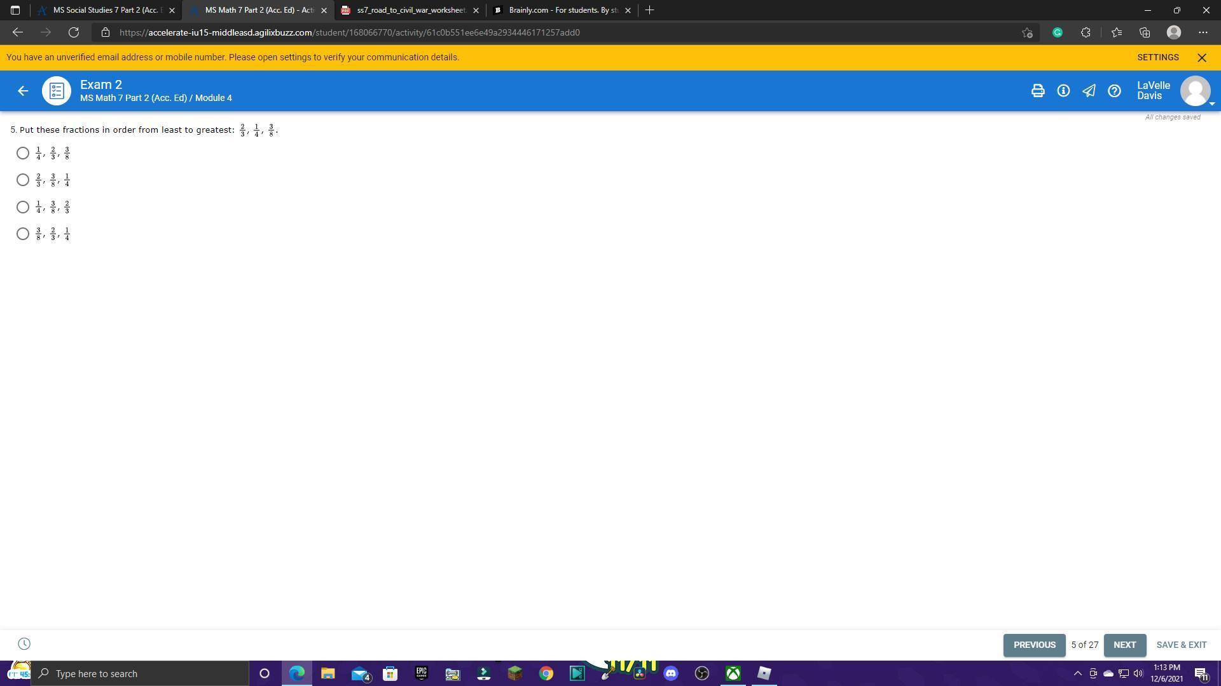Click the Grammarly extension icon in address bar

[1057, 32]
